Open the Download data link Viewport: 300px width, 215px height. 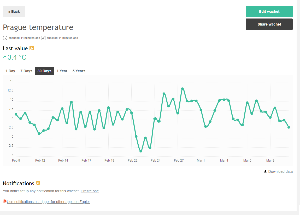click(x=280, y=171)
